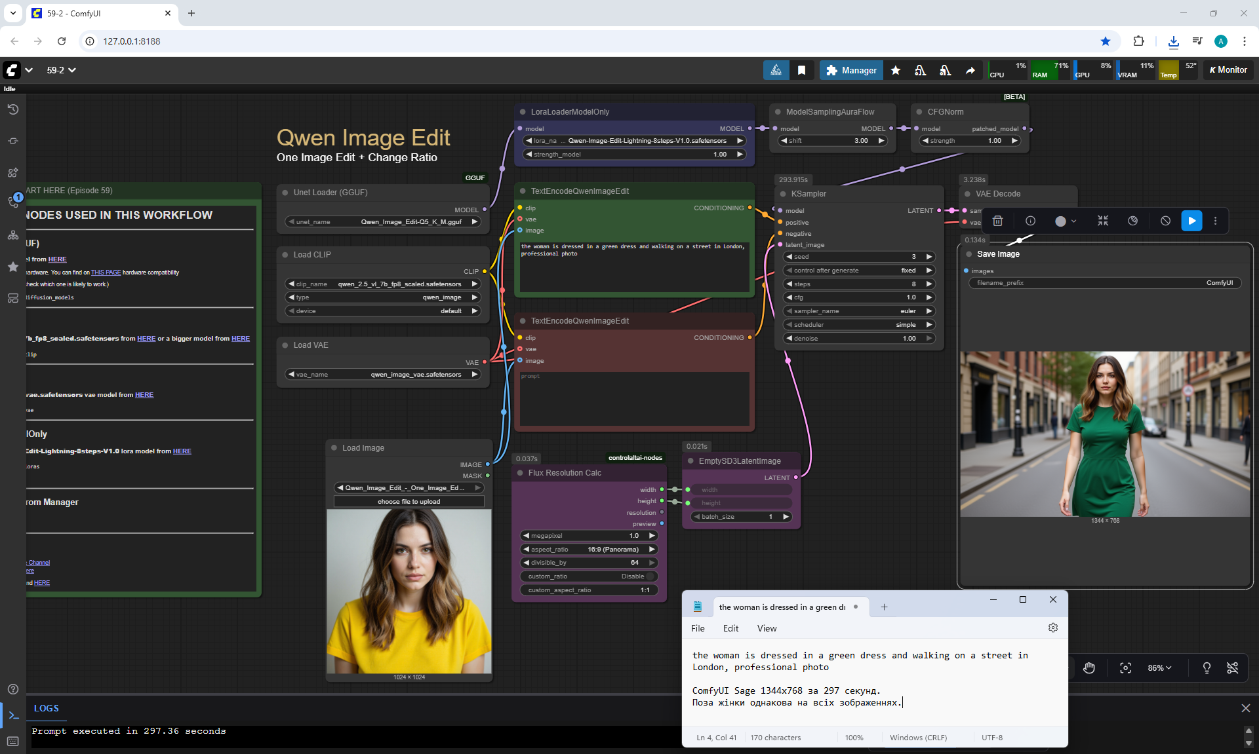Screen dimensions: 1259x754
Task: Open node info from selection toolbar
Action: [x=1030, y=221]
